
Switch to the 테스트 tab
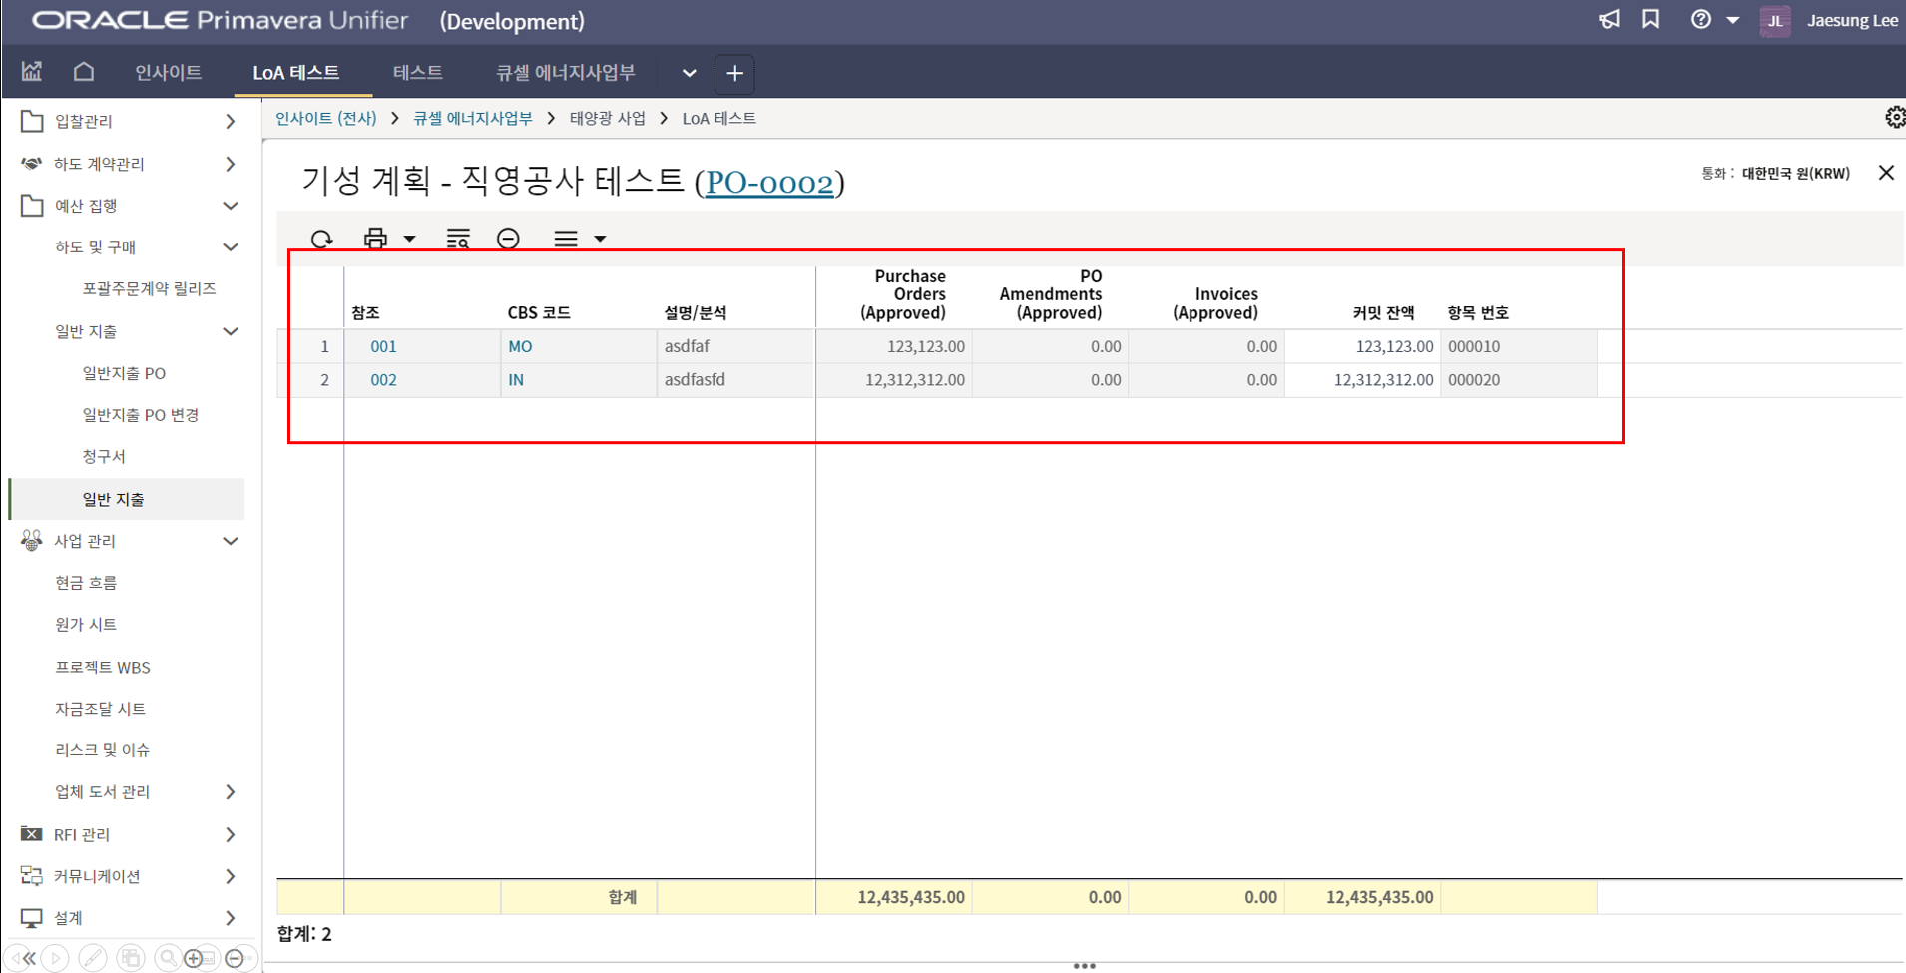(417, 73)
